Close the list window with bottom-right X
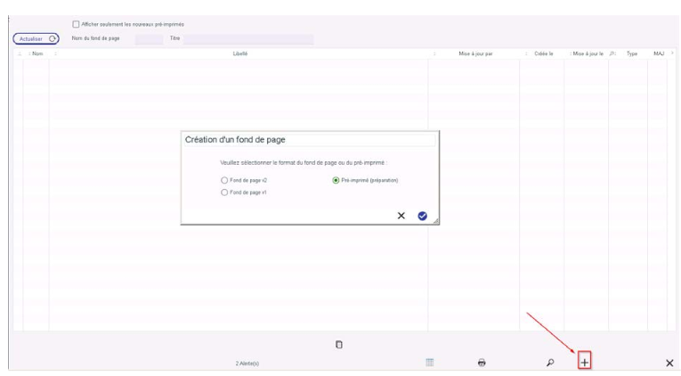The image size is (681, 376). tap(669, 363)
